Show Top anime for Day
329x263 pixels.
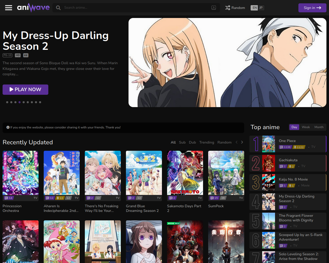coord(294,127)
